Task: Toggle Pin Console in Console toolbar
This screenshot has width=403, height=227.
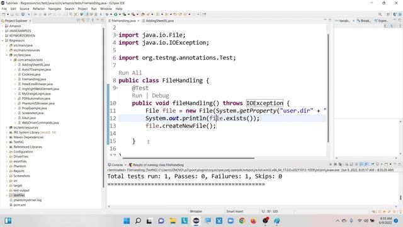Action: click(x=372, y=164)
